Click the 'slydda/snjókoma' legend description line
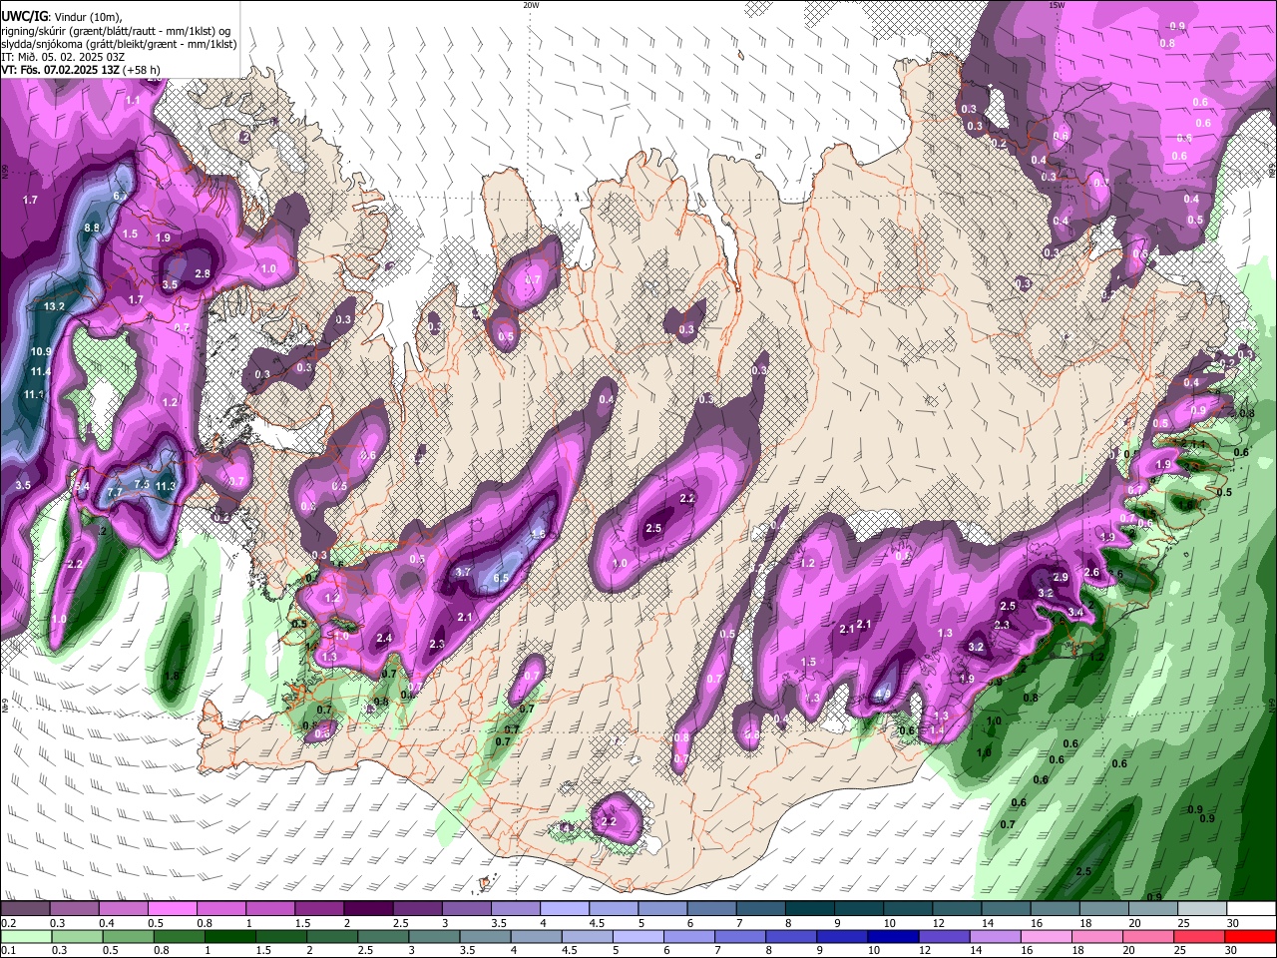 [x=118, y=44]
